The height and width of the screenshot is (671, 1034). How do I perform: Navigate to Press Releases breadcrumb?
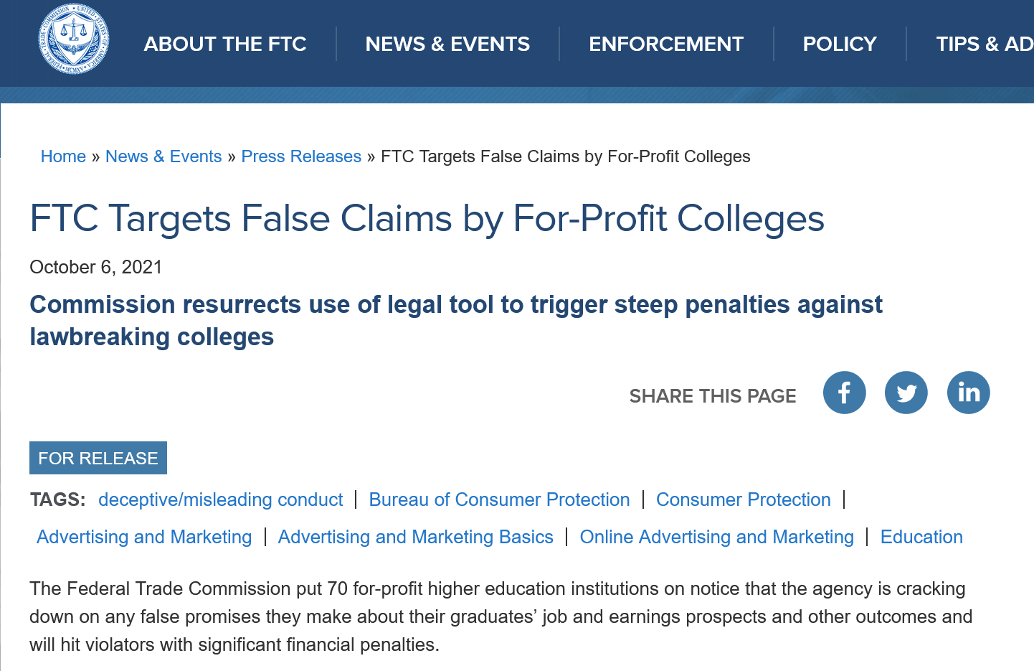(301, 156)
